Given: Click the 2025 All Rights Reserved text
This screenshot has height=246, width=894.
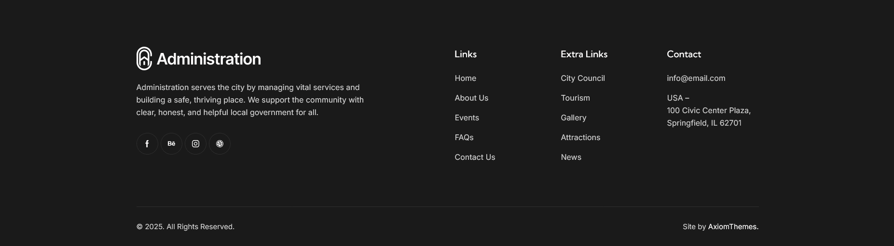Looking at the screenshot, I should [x=185, y=227].
